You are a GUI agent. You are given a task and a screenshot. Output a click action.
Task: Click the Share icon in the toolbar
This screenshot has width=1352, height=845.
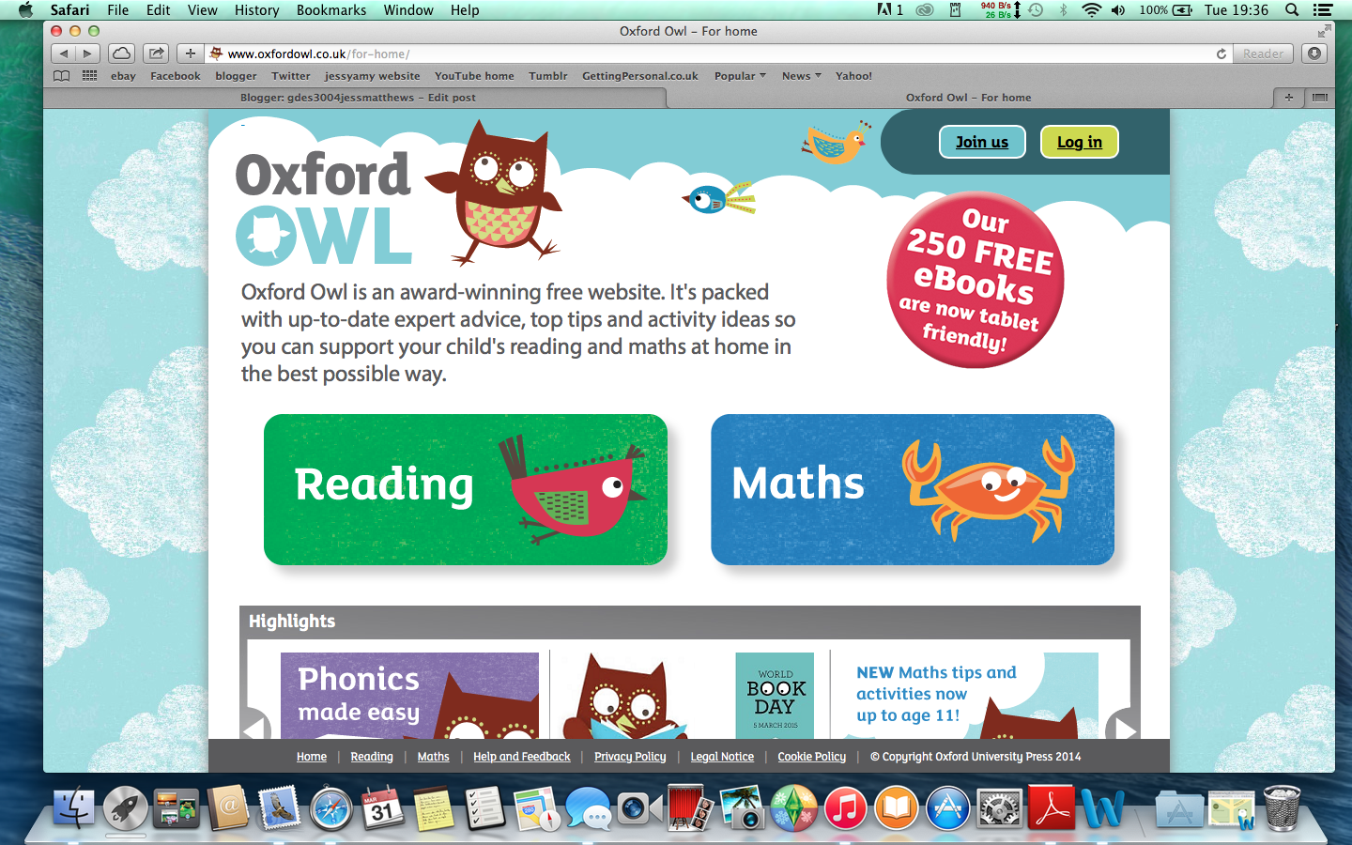pos(157,54)
